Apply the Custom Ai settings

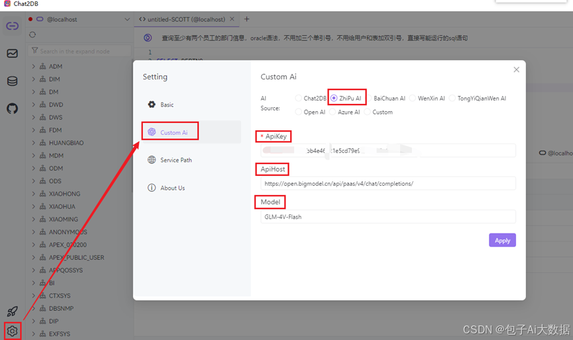click(502, 240)
